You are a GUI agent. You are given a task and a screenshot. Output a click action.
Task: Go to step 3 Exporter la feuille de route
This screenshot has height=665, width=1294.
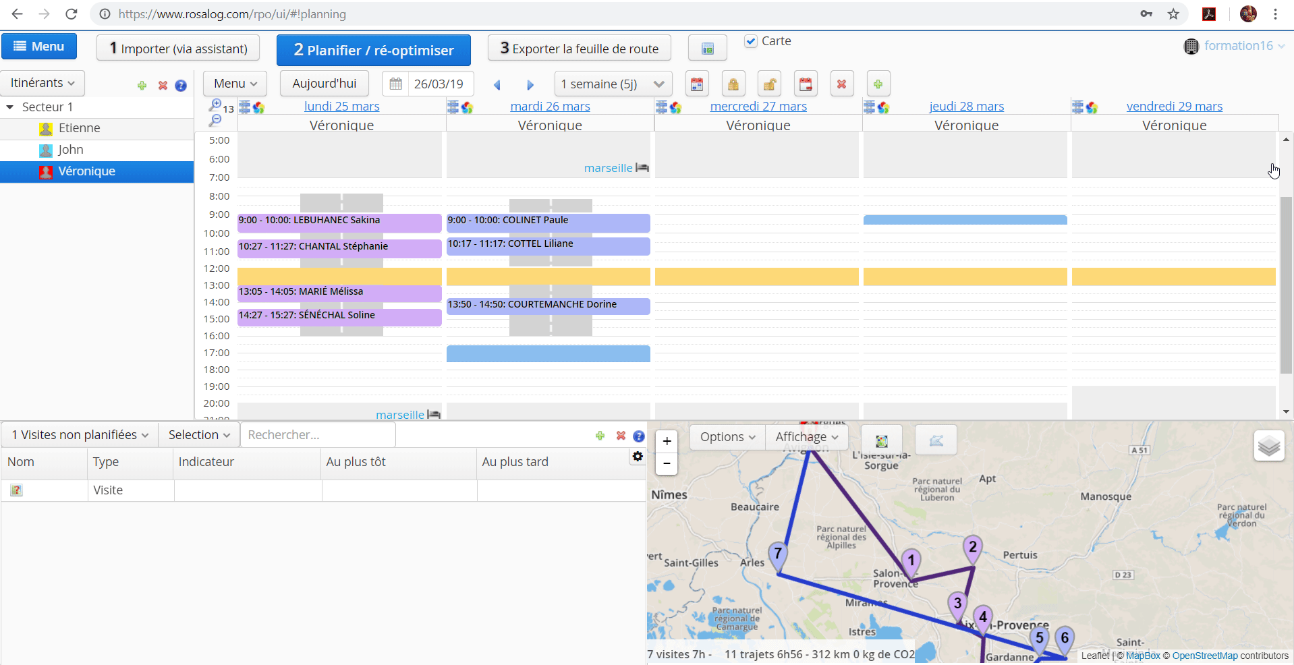tap(580, 49)
